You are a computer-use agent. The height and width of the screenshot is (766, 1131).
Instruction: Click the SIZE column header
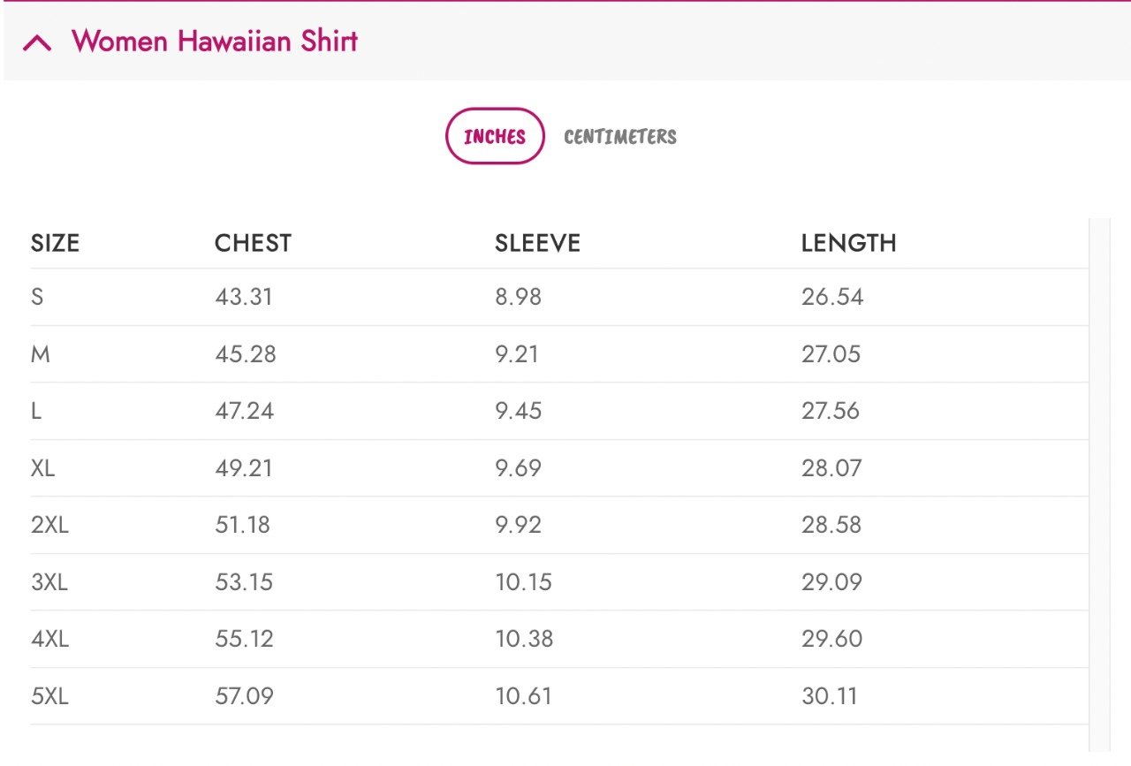coord(55,243)
